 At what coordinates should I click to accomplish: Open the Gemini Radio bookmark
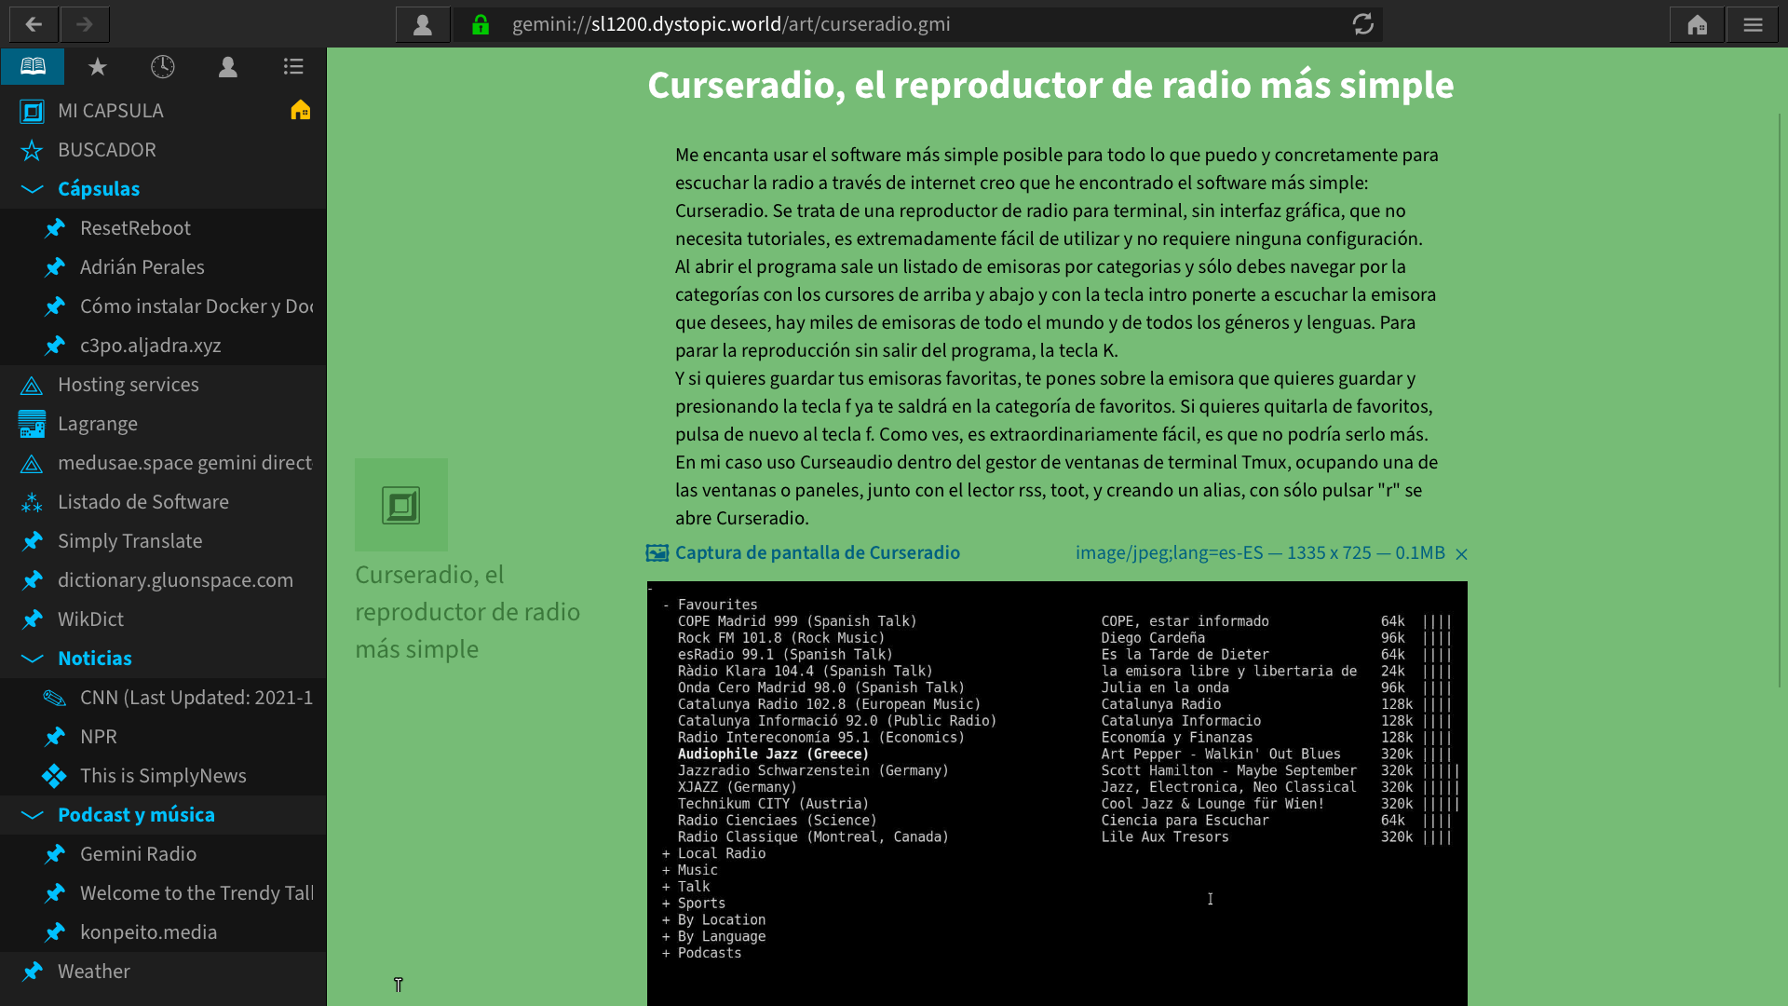pyautogui.click(x=137, y=854)
